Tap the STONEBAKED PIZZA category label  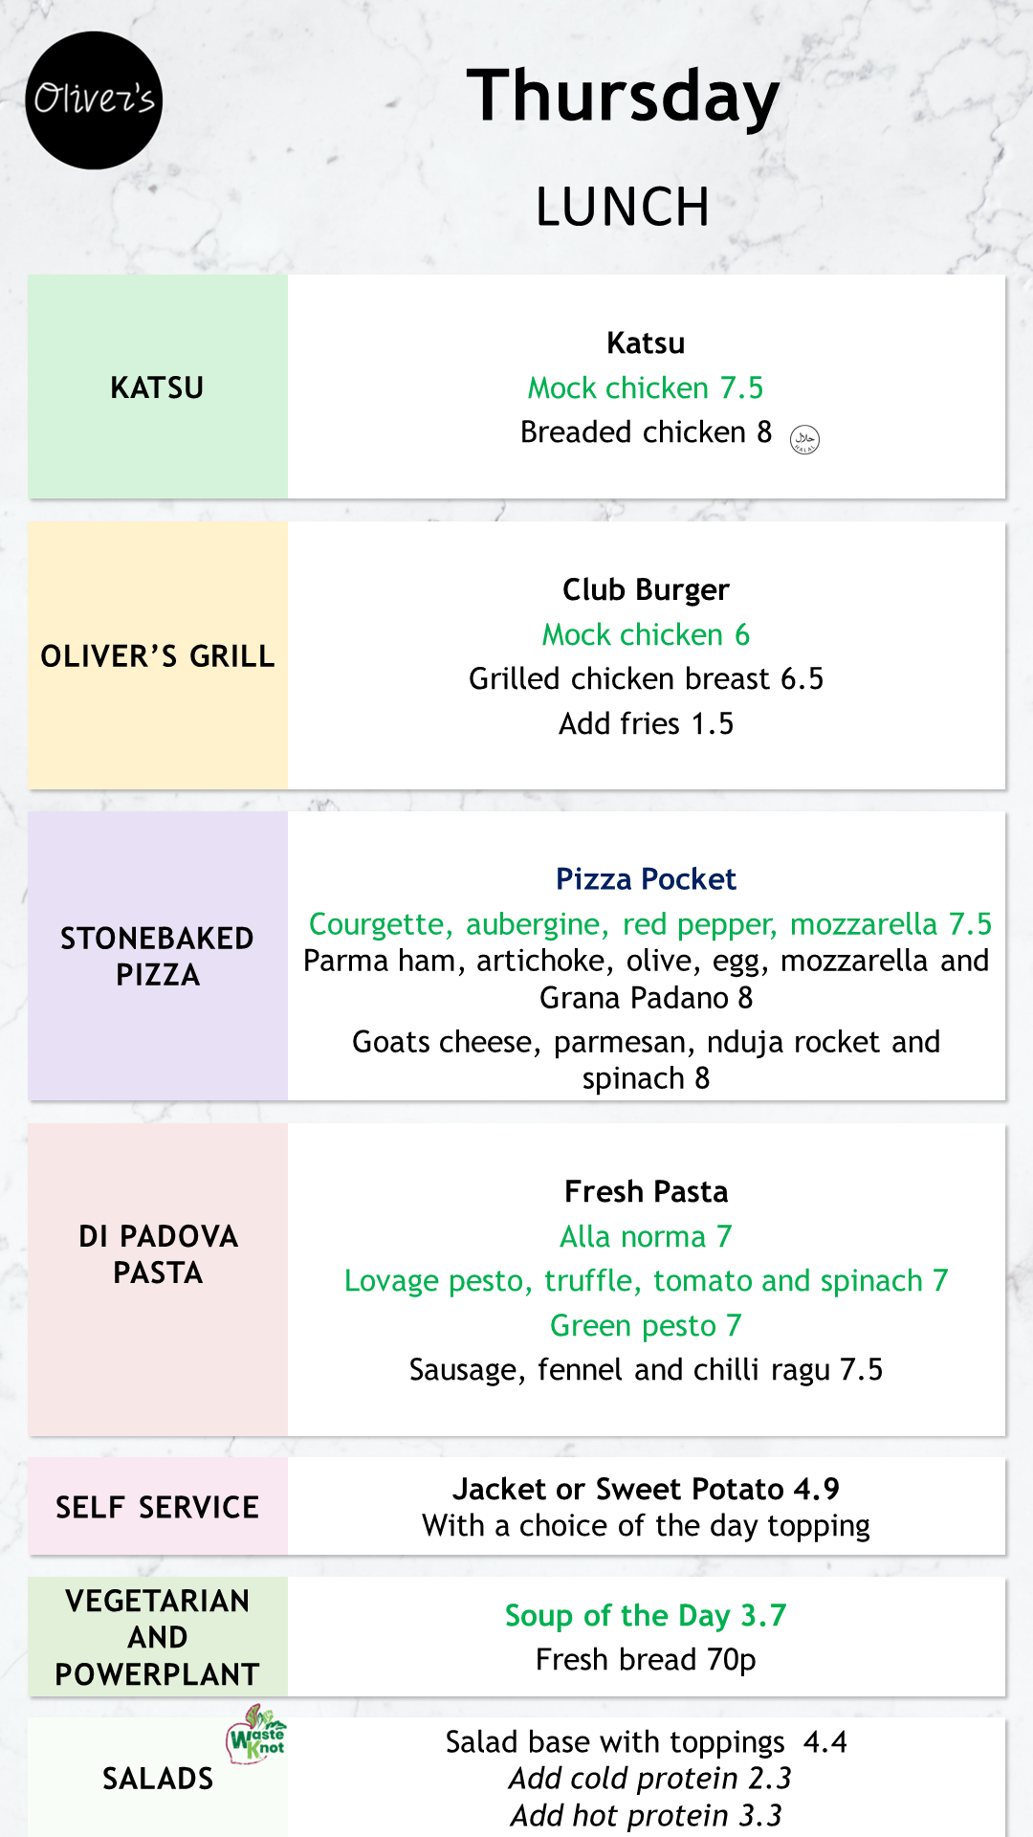(x=158, y=956)
